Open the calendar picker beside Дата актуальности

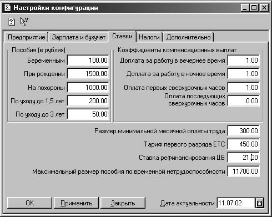pos(260,203)
